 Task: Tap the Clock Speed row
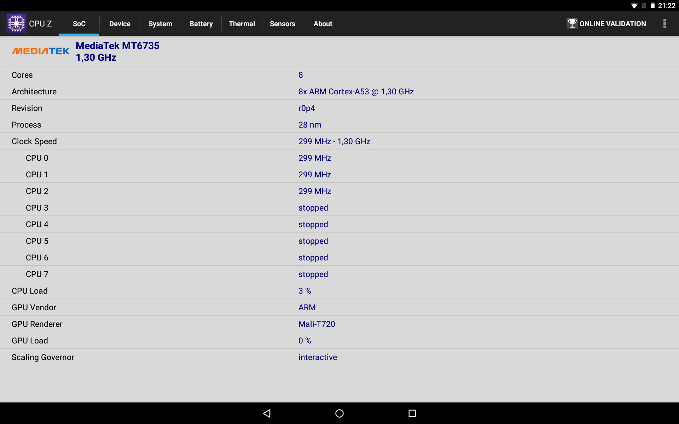click(339, 141)
